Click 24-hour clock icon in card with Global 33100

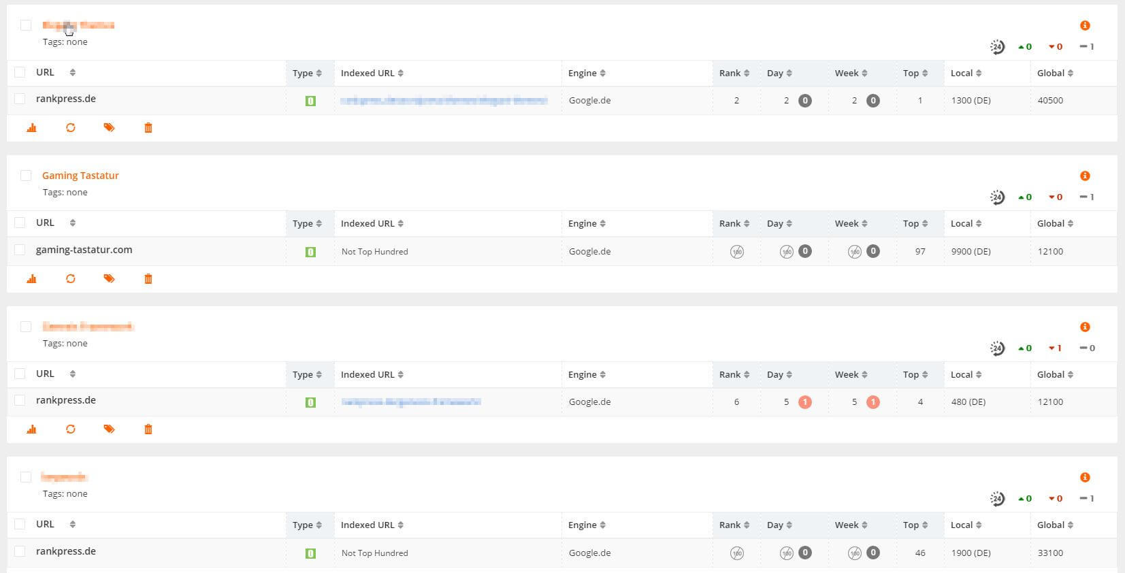(997, 499)
